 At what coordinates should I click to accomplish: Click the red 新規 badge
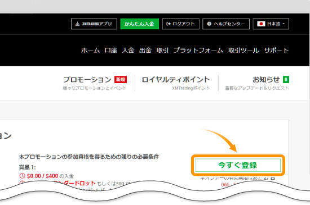(121, 80)
